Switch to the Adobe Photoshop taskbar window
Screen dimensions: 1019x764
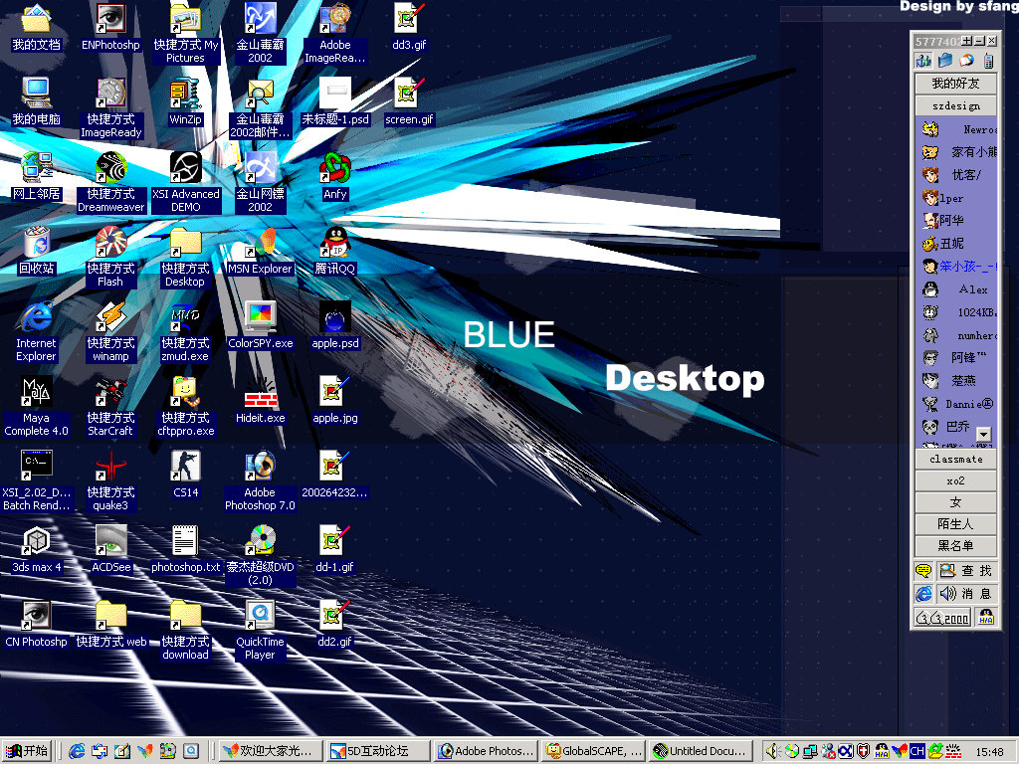click(487, 751)
